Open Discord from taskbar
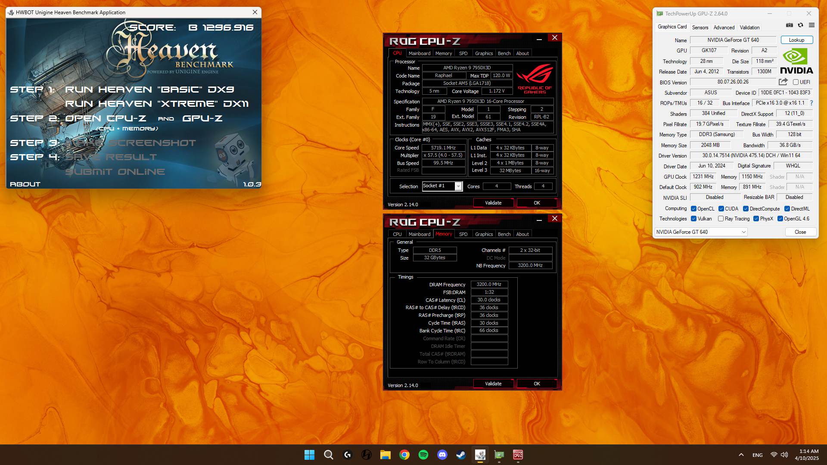The image size is (827, 465). pos(442,455)
